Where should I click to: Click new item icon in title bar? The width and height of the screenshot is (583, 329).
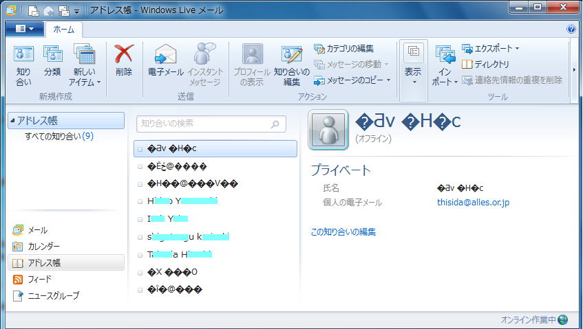click(x=33, y=10)
